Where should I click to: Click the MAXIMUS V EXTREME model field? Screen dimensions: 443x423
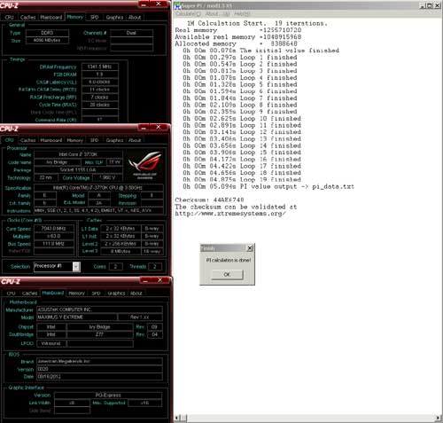pyautogui.click(x=77, y=317)
